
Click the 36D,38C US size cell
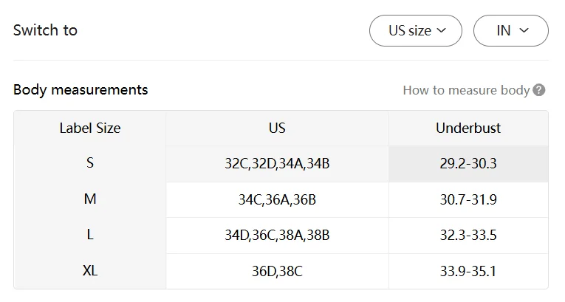[x=277, y=271]
